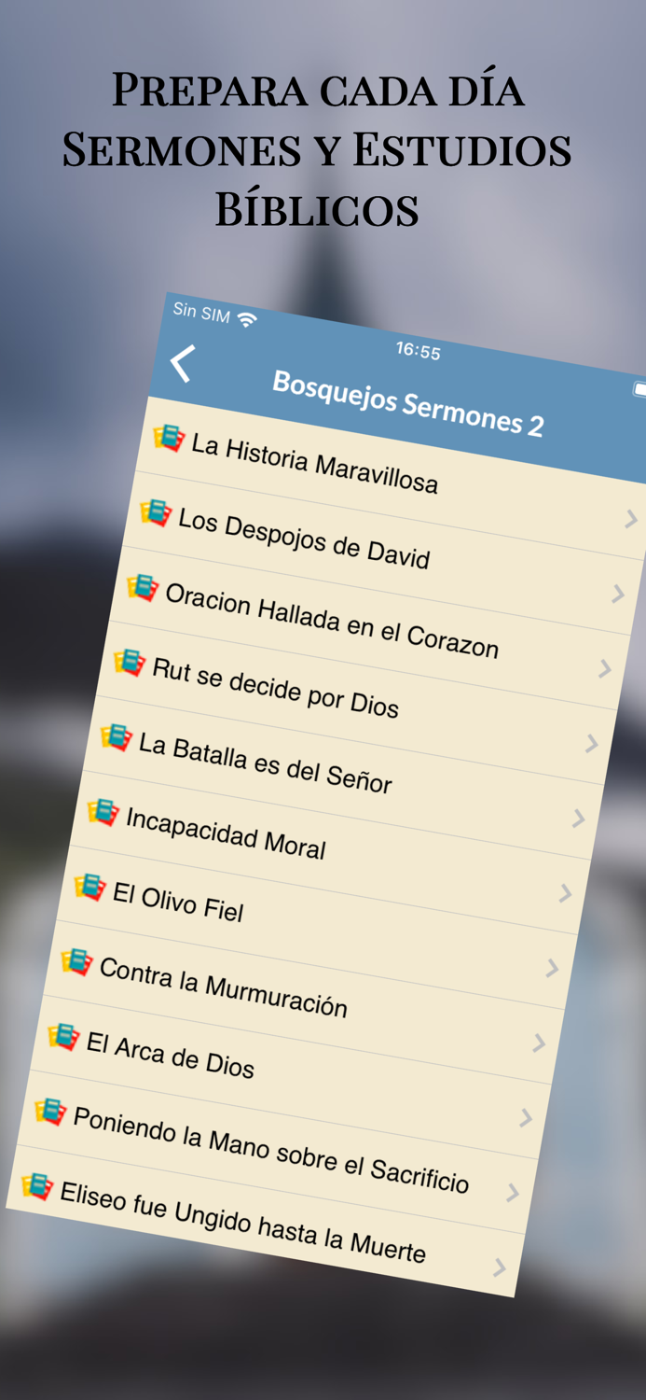Screen dimensions: 646x1400
Task: Tap the icon next to Oracion Hallada en el Corazon
Action: click(x=144, y=591)
